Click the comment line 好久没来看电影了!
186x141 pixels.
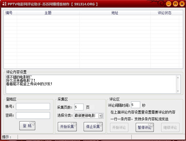tap(21, 81)
